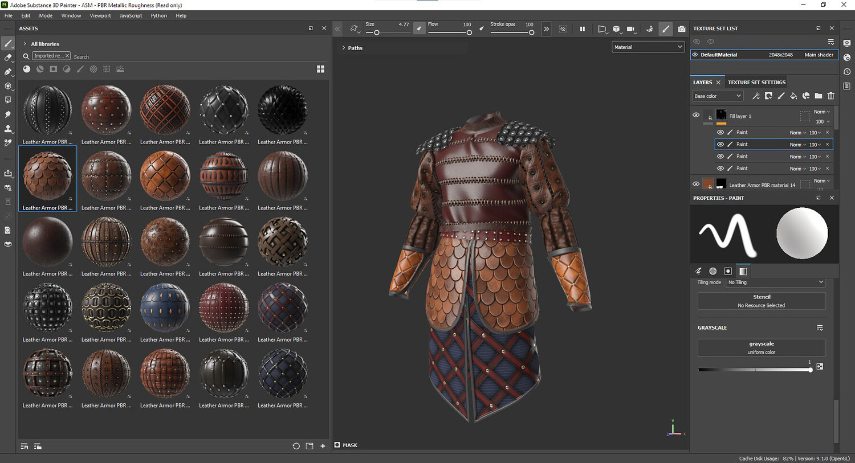Image resolution: width=855 pixels, height=463 pixels.
Task: Hide Fill layer 1
Action: pos(696,115)
